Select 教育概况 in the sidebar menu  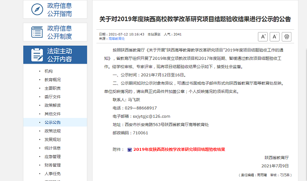[x=52, y=80]
